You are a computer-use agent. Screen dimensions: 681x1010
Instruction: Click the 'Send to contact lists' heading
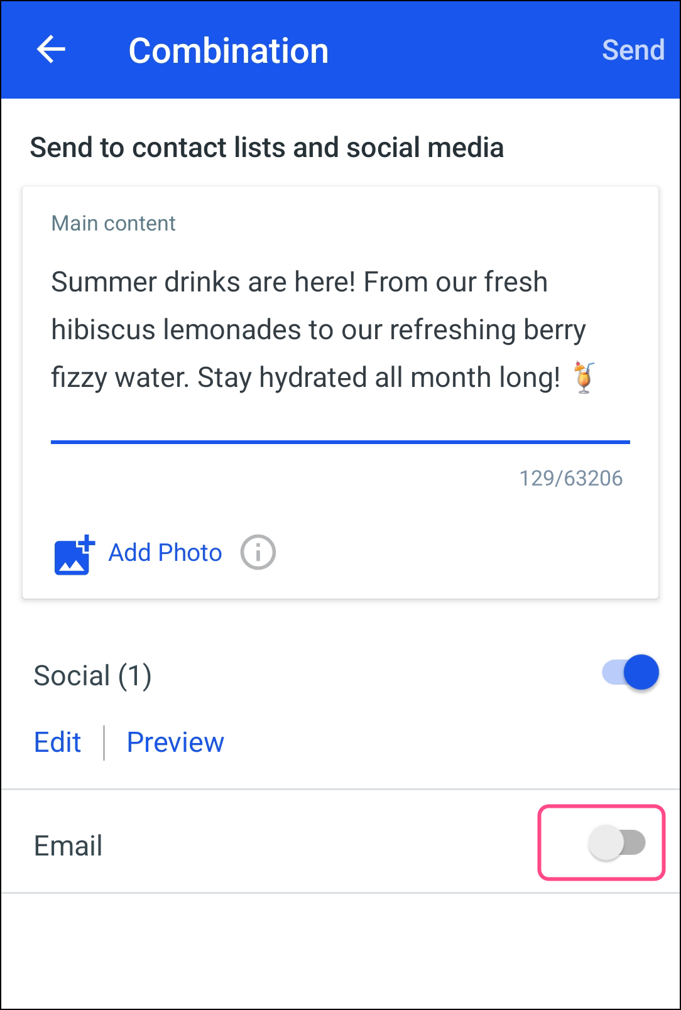tap(266, 148)
